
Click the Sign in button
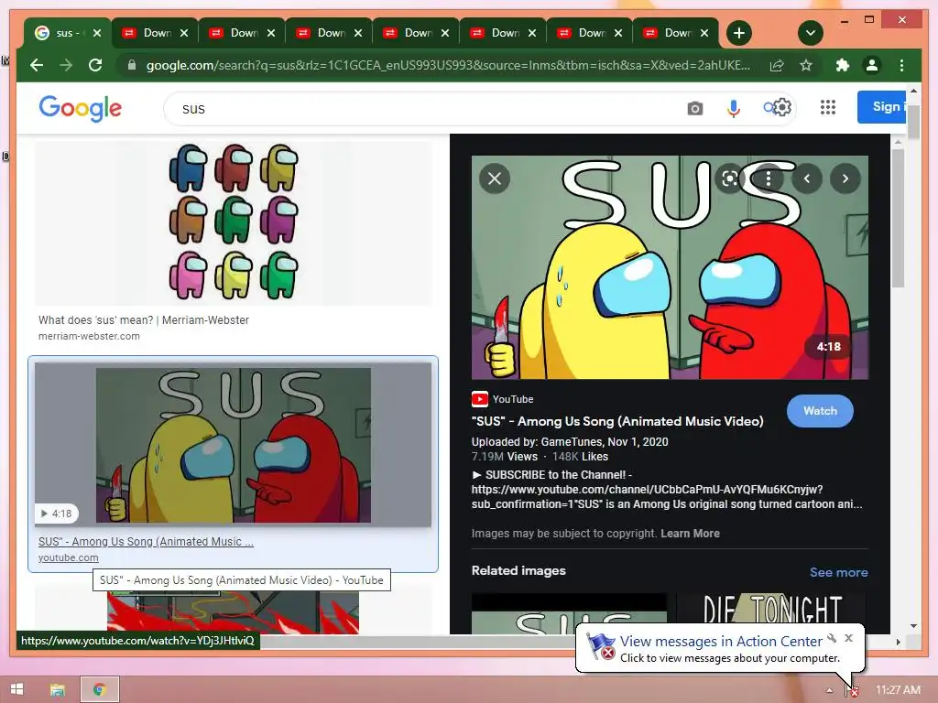pos(882,107)
